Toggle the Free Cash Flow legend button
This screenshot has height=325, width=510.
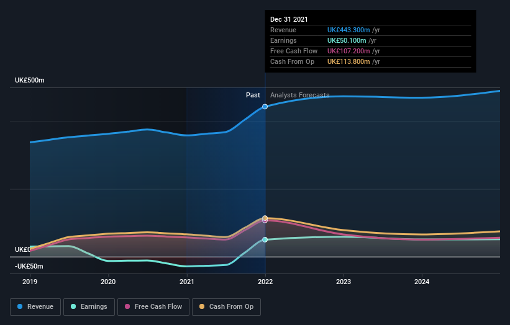pyautogui.click(x=153, y=307)
